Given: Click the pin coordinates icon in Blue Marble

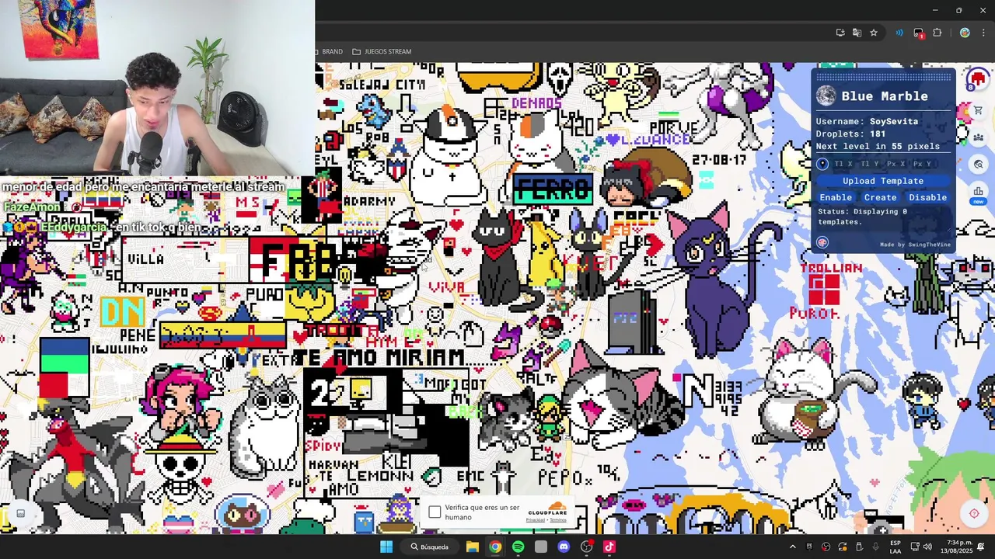Looking at the screenshot, I should coord(822,164).
